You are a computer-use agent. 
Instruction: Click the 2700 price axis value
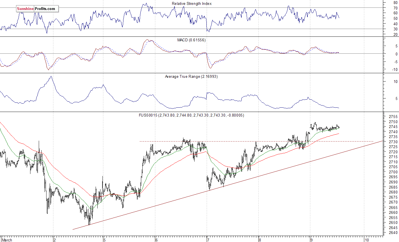(x=393, y=172)
